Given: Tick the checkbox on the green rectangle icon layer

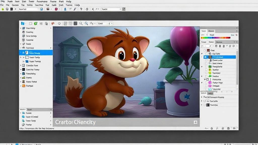Looking at the screenshot, I should click(x=206, y=66).
